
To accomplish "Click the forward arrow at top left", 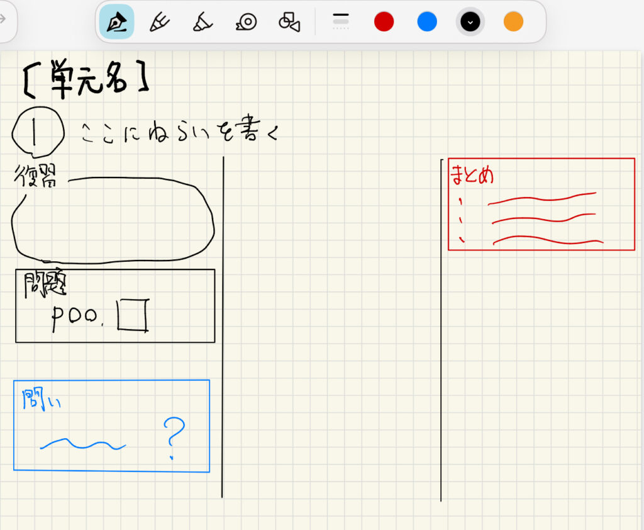I will [3, 18].
